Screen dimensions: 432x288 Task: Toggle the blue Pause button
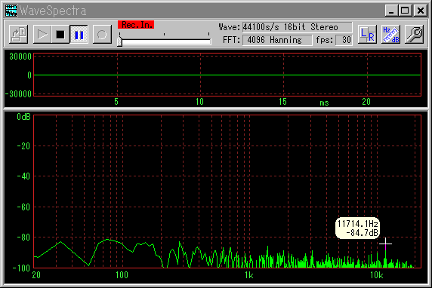(x=79, y=34)
